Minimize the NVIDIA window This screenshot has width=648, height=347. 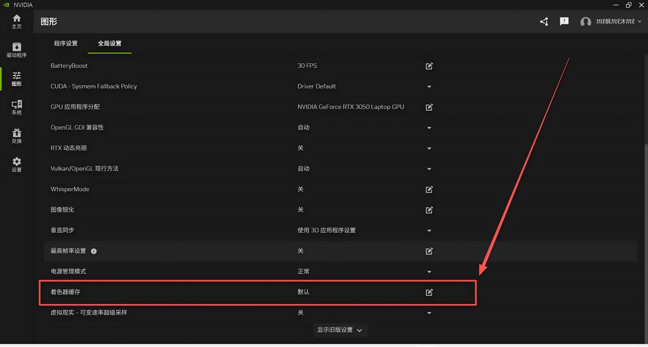[x=616, y=5]
